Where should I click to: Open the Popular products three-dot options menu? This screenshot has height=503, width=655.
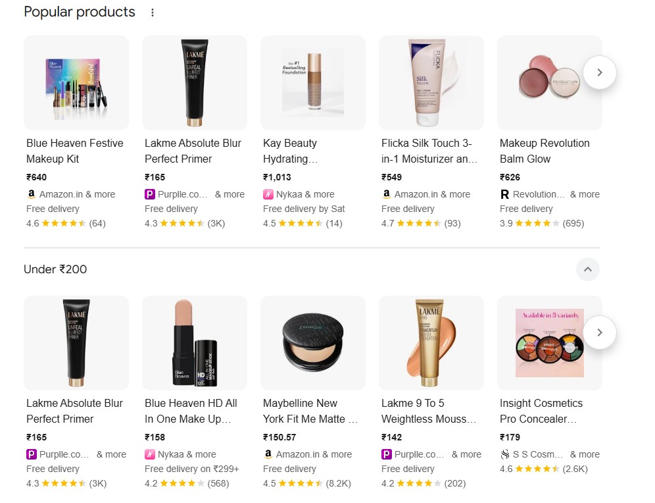[x=152, y=12]
